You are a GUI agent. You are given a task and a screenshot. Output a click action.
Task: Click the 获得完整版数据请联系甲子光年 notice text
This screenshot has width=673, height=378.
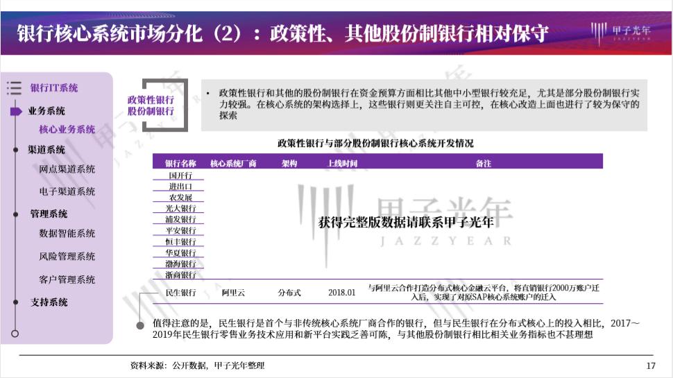(x=406, y=223)
